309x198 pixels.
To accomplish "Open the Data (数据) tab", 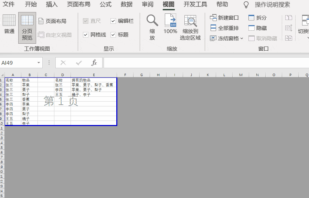I will click(127, 4).
